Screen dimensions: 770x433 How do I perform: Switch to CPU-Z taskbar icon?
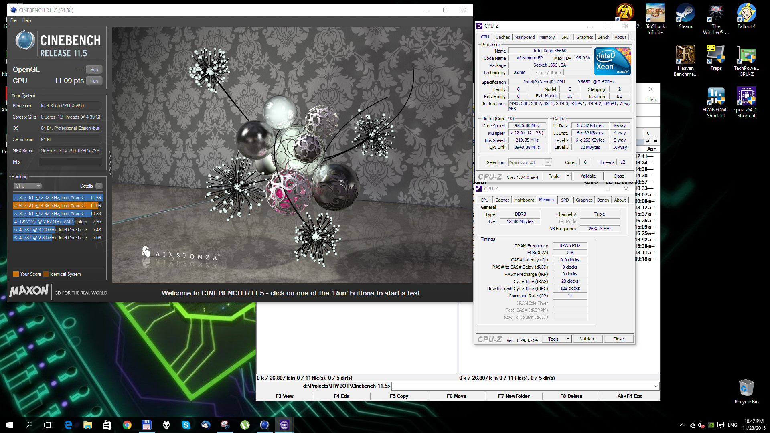pyautogui.click(x=284, y=425)
